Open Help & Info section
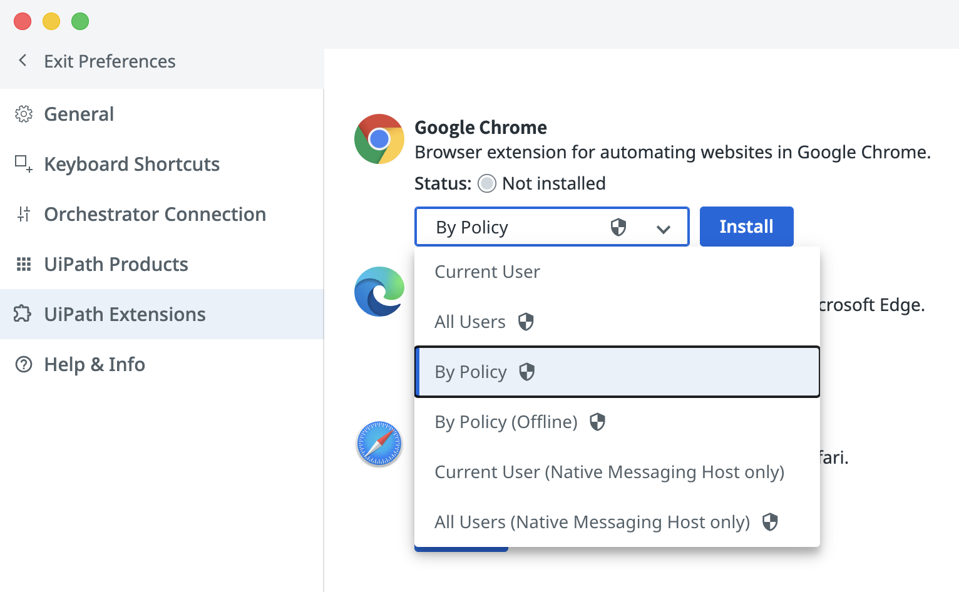Screen dimensions: 959x592 (162, 364)
